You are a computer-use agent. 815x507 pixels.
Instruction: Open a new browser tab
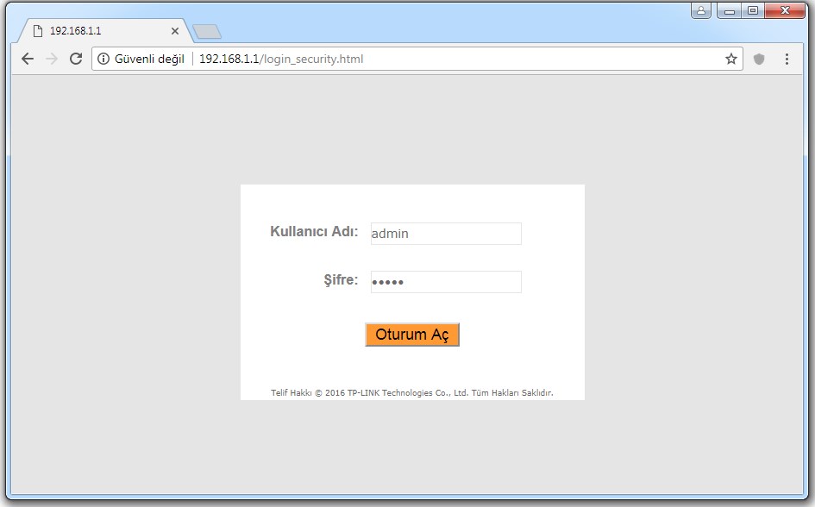(207, 31)
